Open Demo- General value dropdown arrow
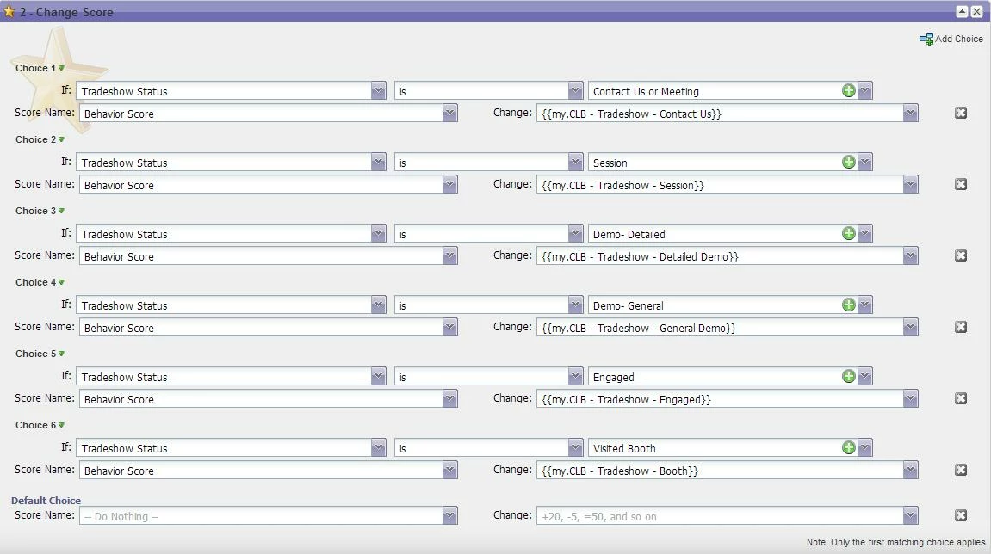This screenshot has width=991, height=554. [865, 305]
